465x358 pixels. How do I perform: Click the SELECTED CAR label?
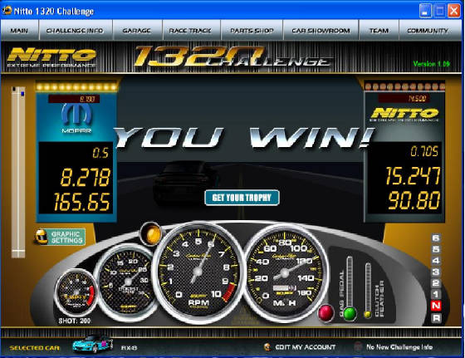[x=34, y=348]
